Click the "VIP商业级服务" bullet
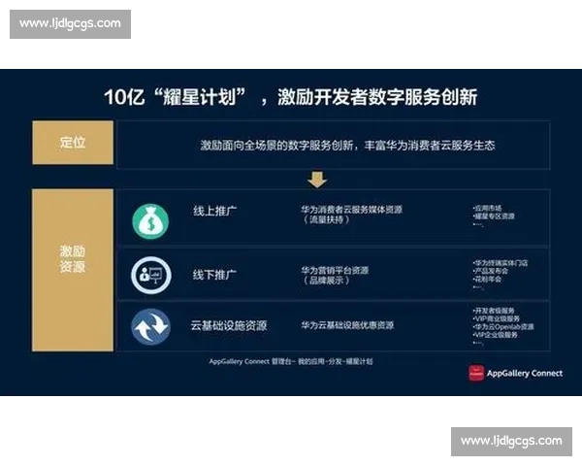The height and width of the screenshot is (466, 582). [x=497, y=318]
